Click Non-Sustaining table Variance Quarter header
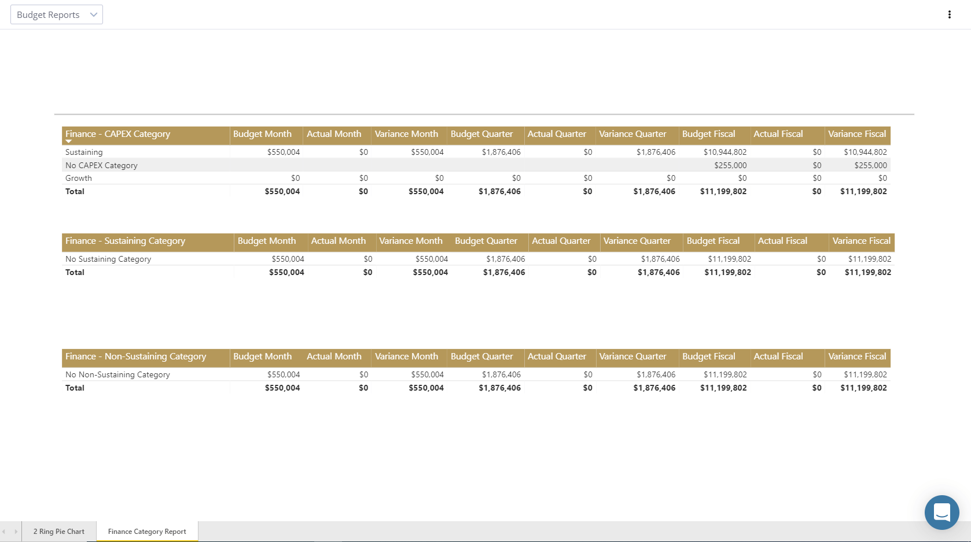 click(632, 357)
